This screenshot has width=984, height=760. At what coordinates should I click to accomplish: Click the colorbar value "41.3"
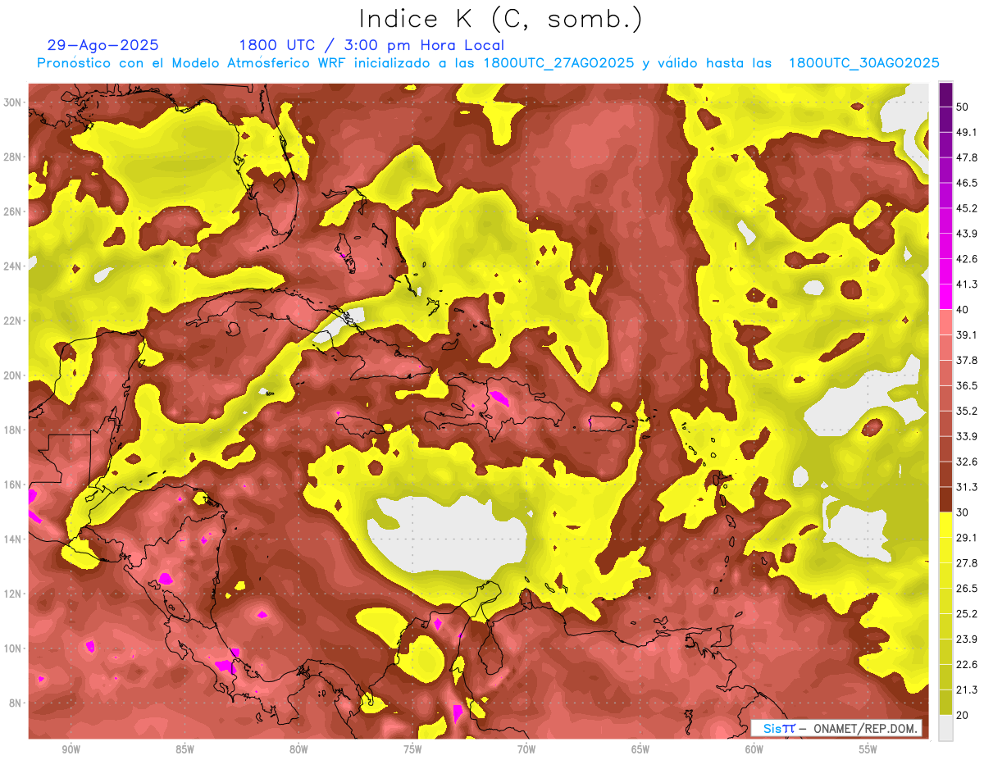pyautogui.click(x=967, y=284)
